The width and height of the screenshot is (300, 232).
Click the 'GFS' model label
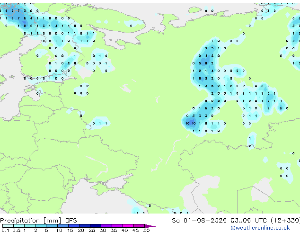(x=71, y=221)
